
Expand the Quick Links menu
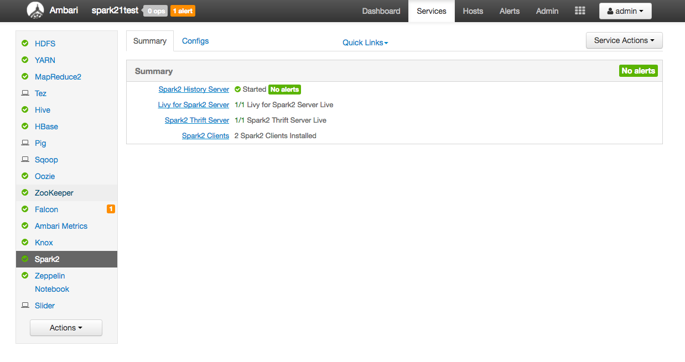coord(365,42)
